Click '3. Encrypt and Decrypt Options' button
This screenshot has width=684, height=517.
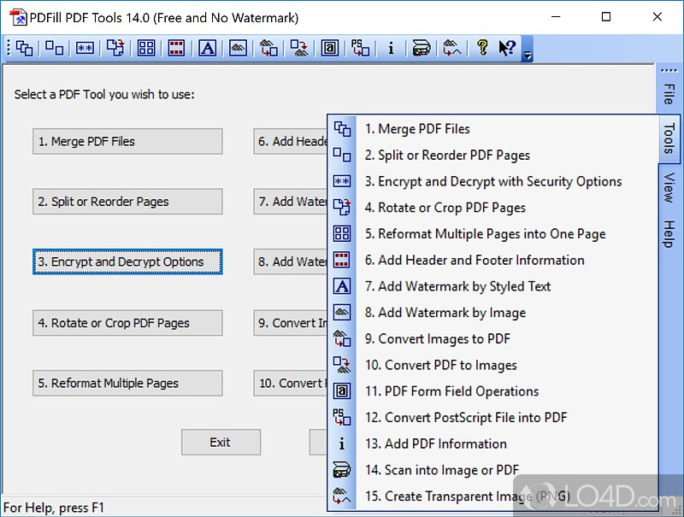click(127, 261)
